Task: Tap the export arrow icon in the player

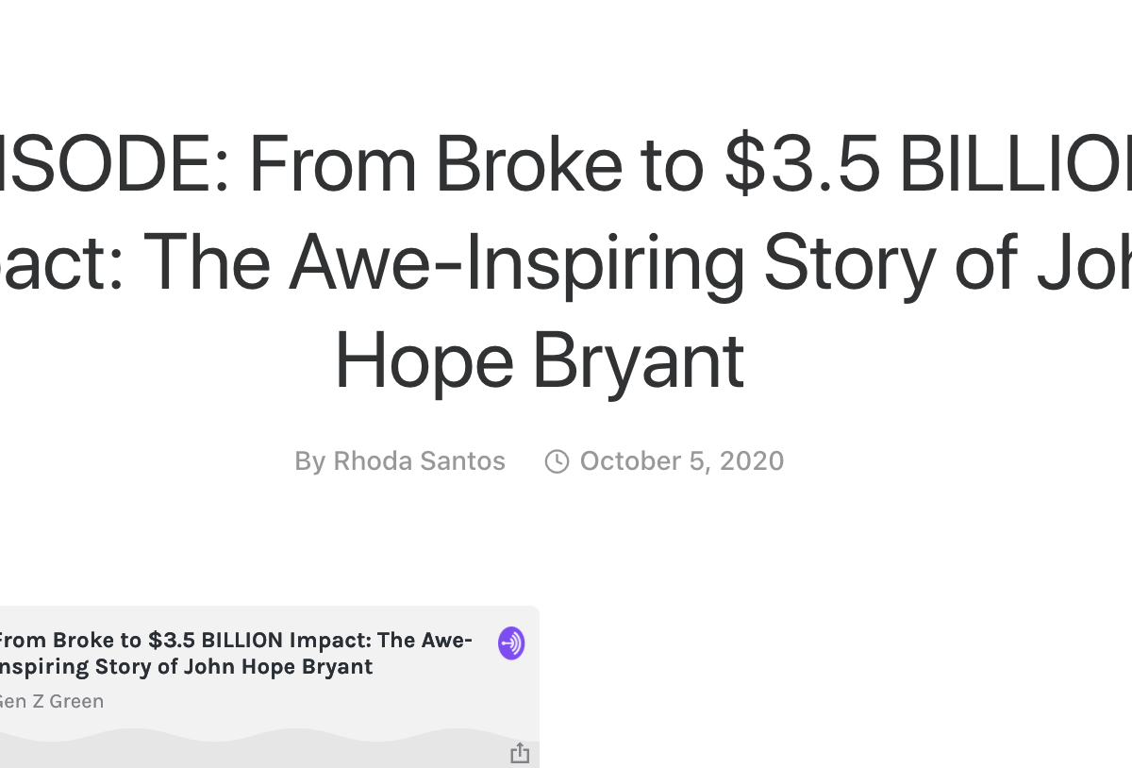Action: 520,752
